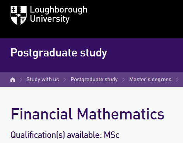Click the word Financial in the title
Image resolution: width=183 pixels, height=143 pixels.
coord(42,114)
